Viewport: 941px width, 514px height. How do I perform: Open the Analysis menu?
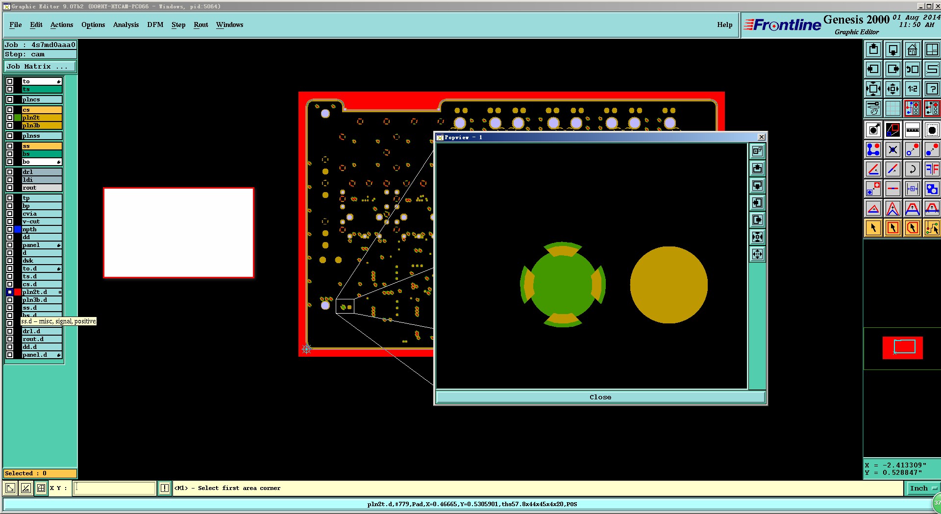126,25
